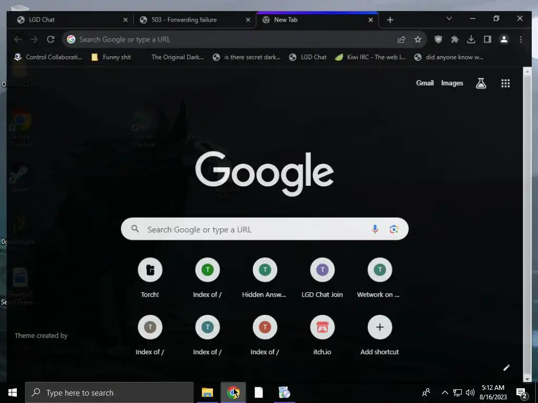Image resolution: width=538 pixels, height=403 pixels.
Task: Open the Images link
Action: (x=452, y=83)
